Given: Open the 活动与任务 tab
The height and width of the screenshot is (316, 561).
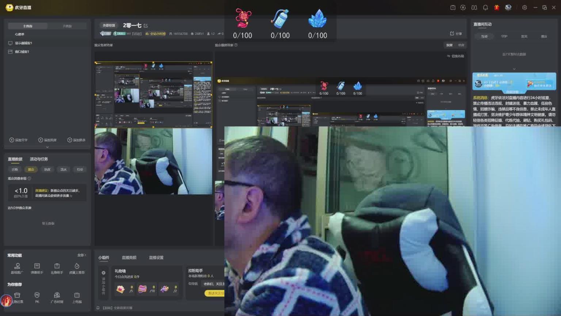Looking at the screenshot, I should [x=39, y=159].
